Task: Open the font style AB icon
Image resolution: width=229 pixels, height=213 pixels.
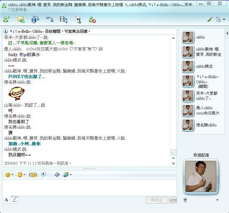Action: click(x=57, y=174)
